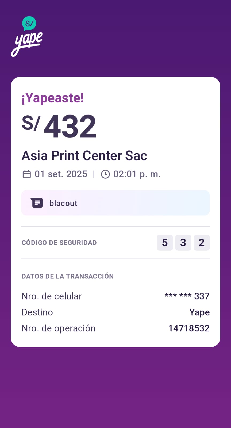Click recipient name Asia Print Center Sac
231x428 pixels.
[x=84, y=156]
